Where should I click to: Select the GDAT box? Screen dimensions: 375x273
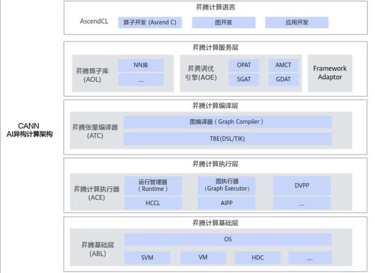pos(283,80)
